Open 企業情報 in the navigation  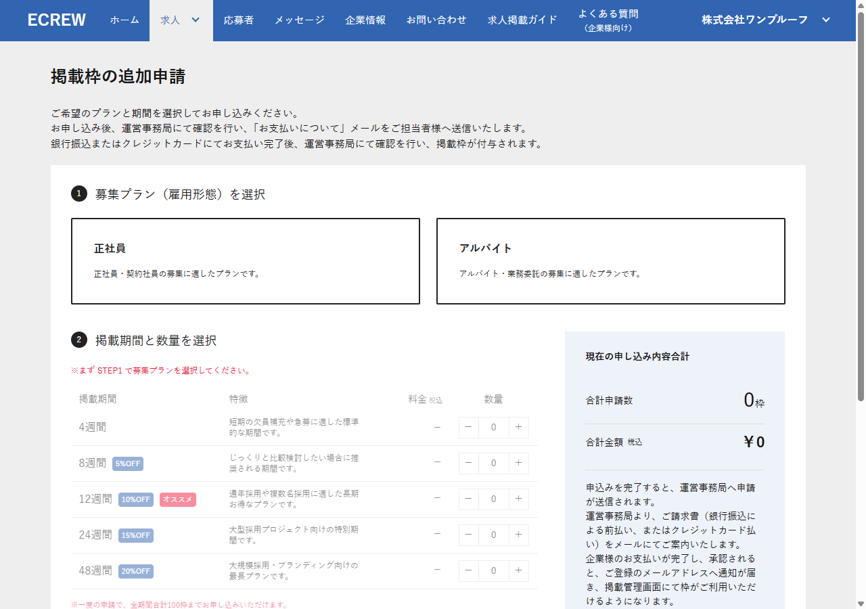365,20
